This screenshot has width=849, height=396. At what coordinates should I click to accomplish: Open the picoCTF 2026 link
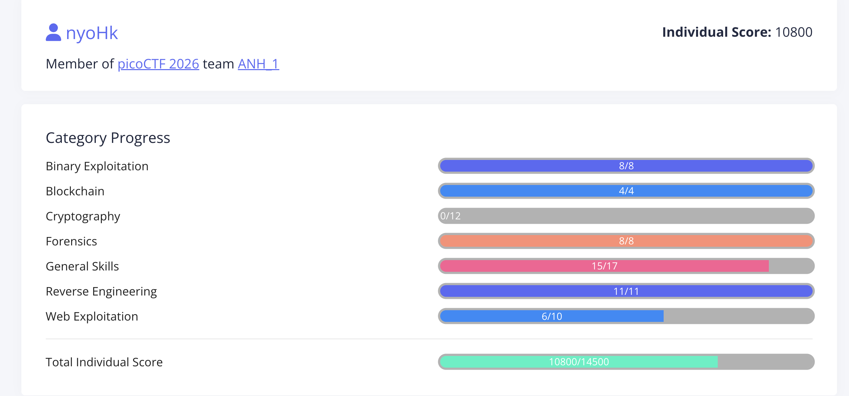click(x=158, y=64)
